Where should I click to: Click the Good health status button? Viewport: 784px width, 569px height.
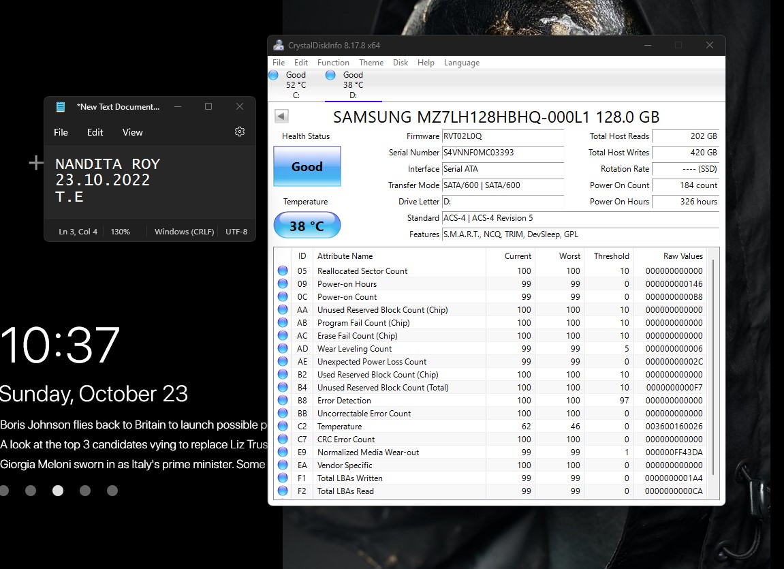pyautogui.click(x=307, y=166)
